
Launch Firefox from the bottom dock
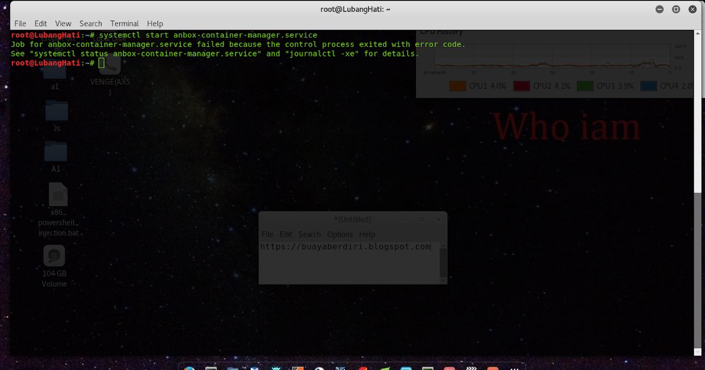(x=189, y=368)
